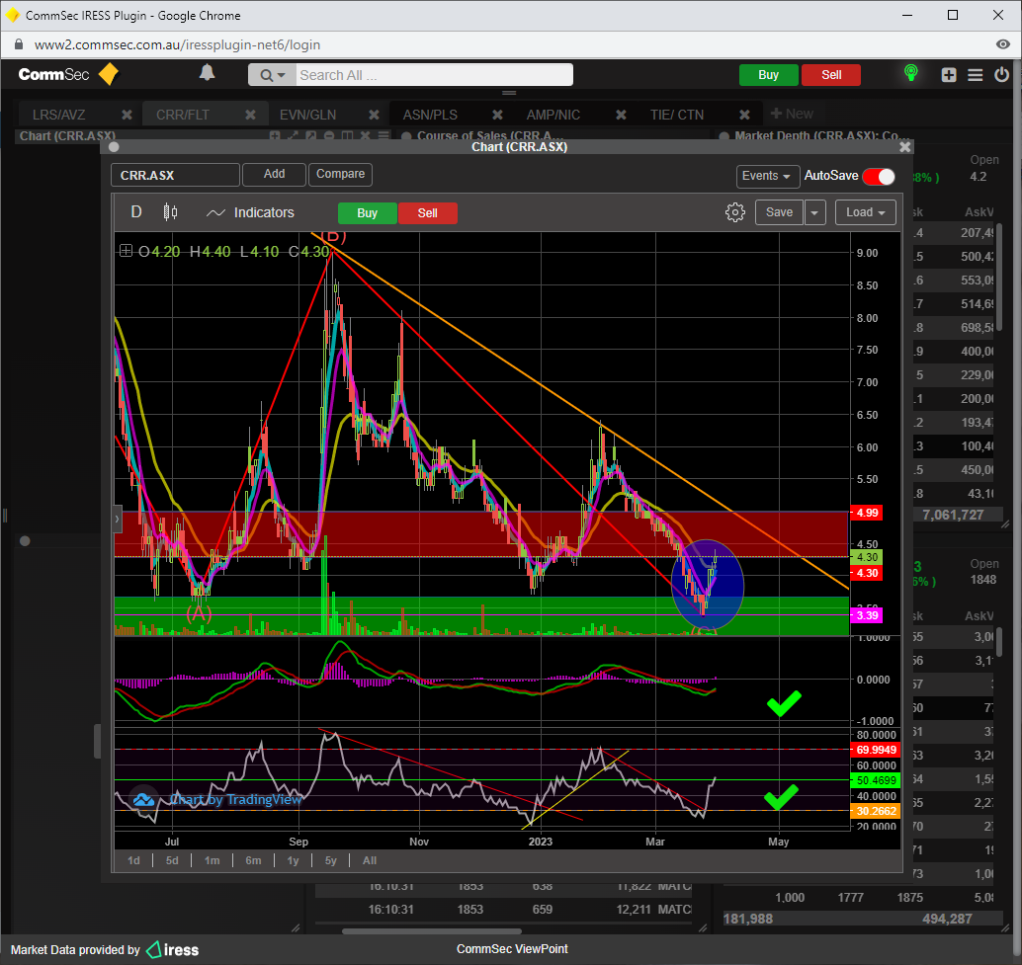Switch to the ASN/PLS workspace tab
The width and height of the screenshot is (1022, 965).
tap(430, 115)
